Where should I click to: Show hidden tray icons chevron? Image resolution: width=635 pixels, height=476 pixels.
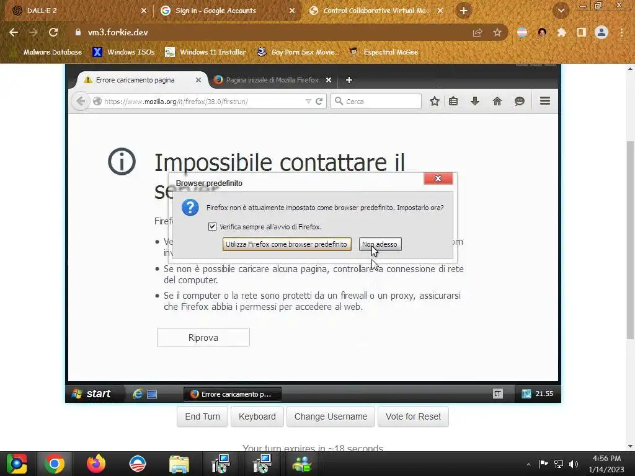[528, 464]
